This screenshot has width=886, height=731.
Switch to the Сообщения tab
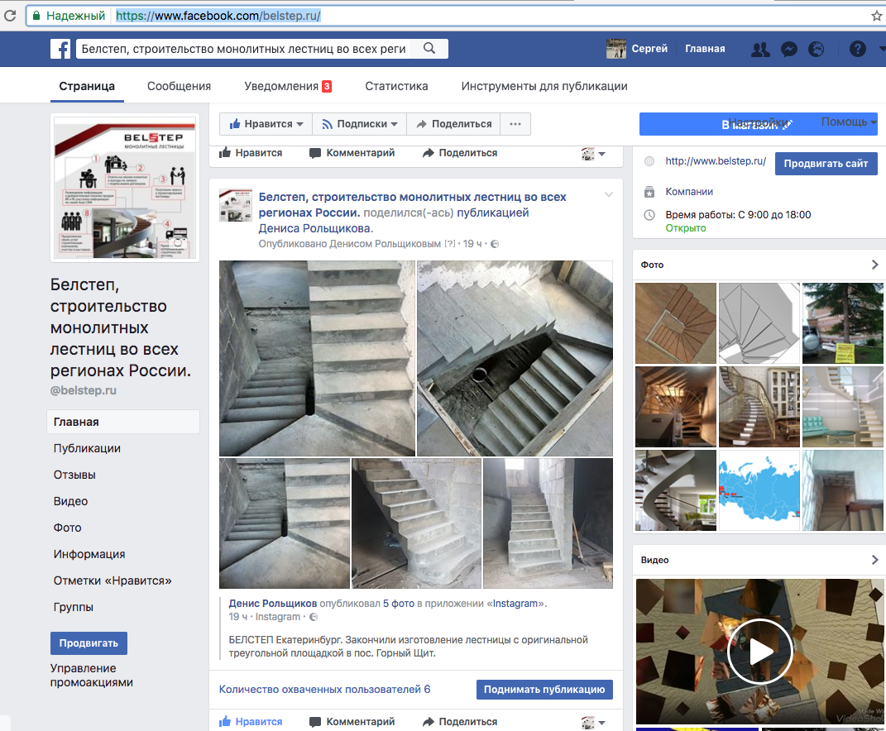click(179, 86)
